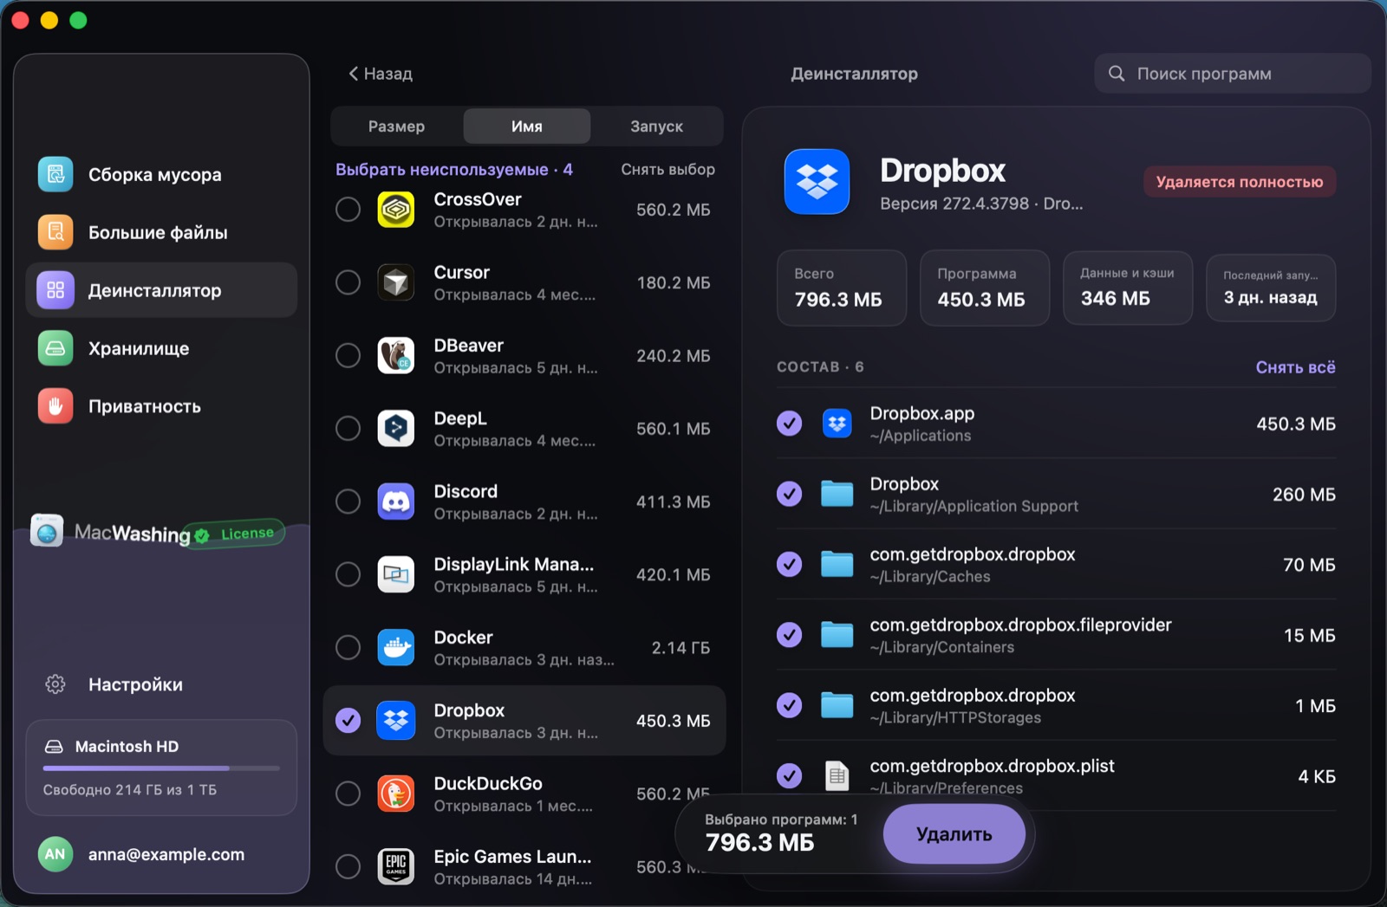The image size is (1387, 907).
Task: Uncheck the Dropbox app in the list
Action: pyautogui.click(x=348, y=721)
